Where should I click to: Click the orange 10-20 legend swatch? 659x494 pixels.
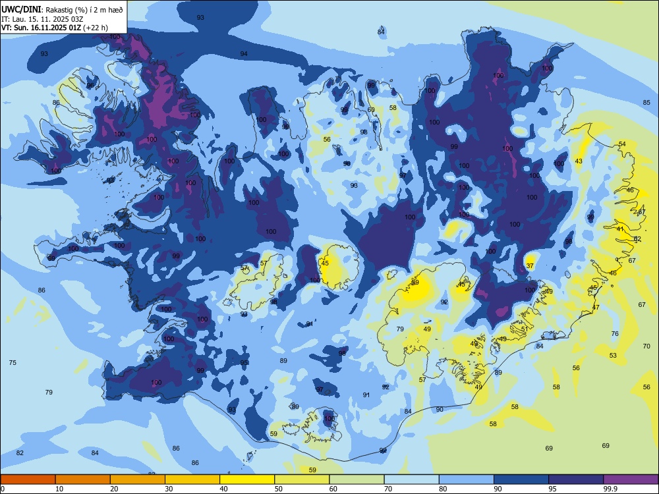(x=83, y=480)
